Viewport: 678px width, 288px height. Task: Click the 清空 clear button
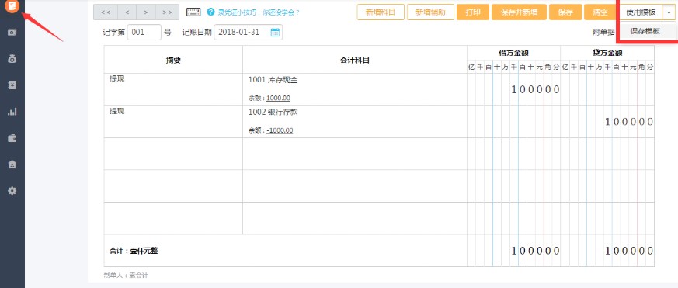(600, 12)
